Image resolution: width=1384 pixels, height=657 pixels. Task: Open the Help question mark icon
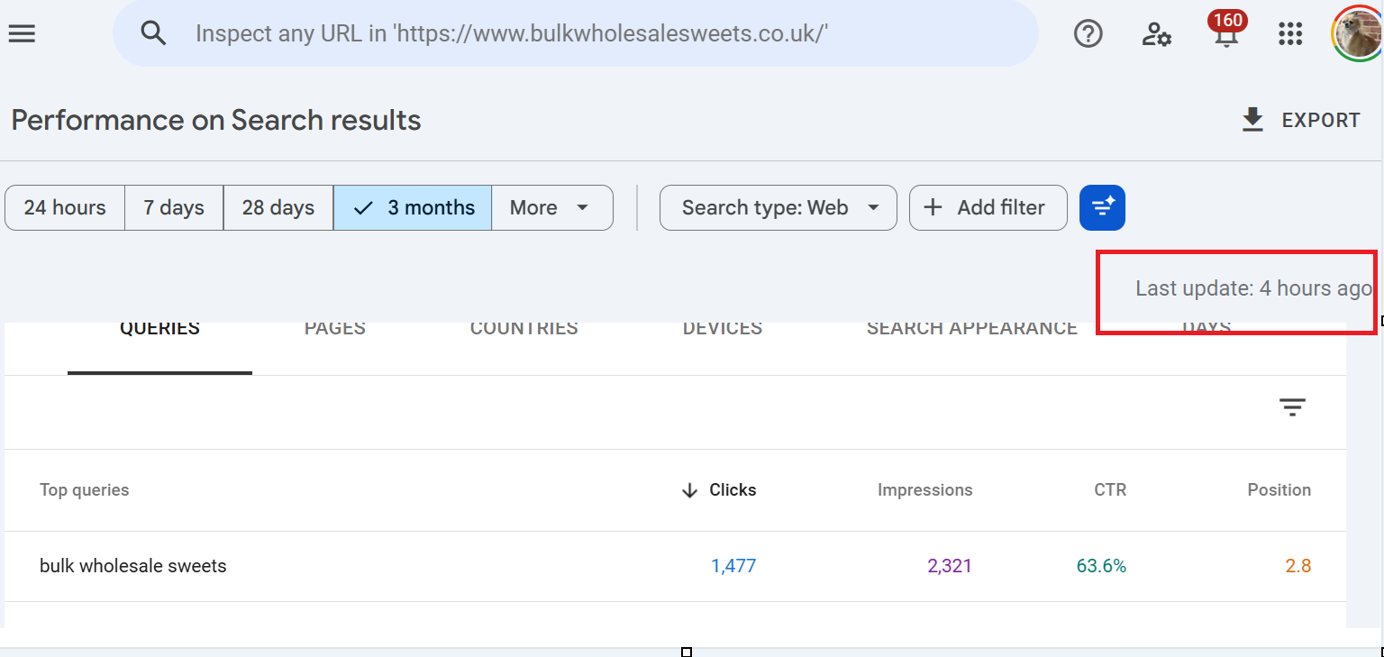[x=1088, y=33]
